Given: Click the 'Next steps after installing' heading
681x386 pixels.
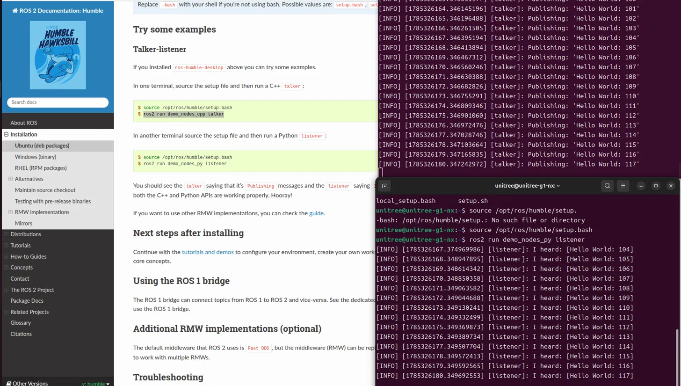Looking at the screenshot, I should click(x=188, y=233).
